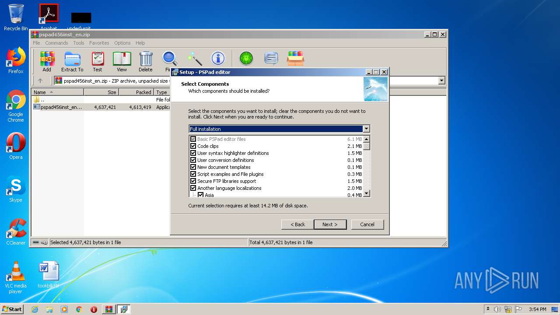Click components list scrollbar down arrow
The height and width of the screenshot is (315, 560).
[367, 193]
